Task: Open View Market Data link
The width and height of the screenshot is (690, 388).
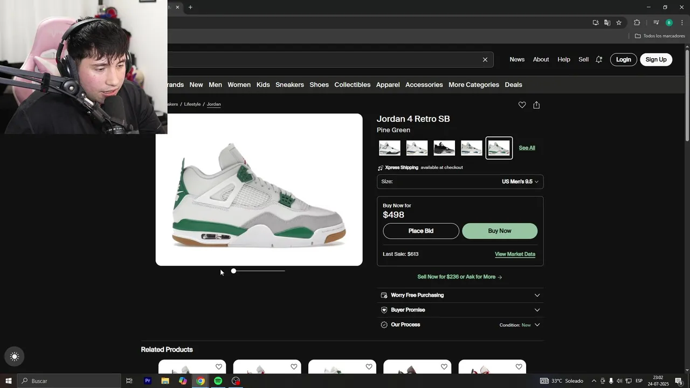Action: pyautogui.click(x=515, y=254)
